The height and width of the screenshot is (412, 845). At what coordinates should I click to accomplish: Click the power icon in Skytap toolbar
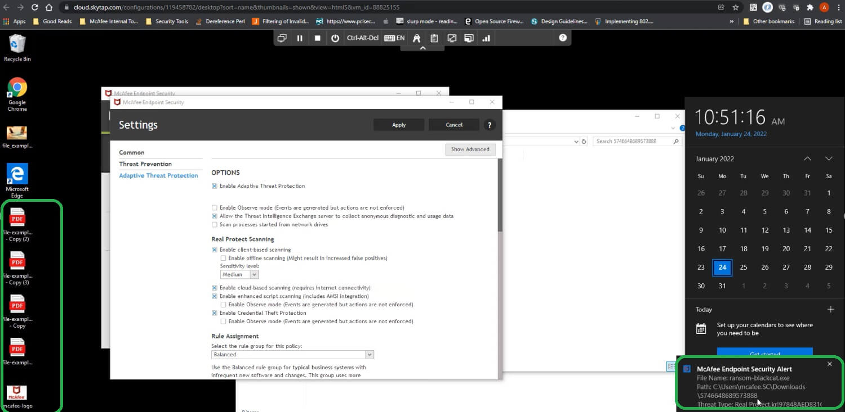click(x=335, y=38)
